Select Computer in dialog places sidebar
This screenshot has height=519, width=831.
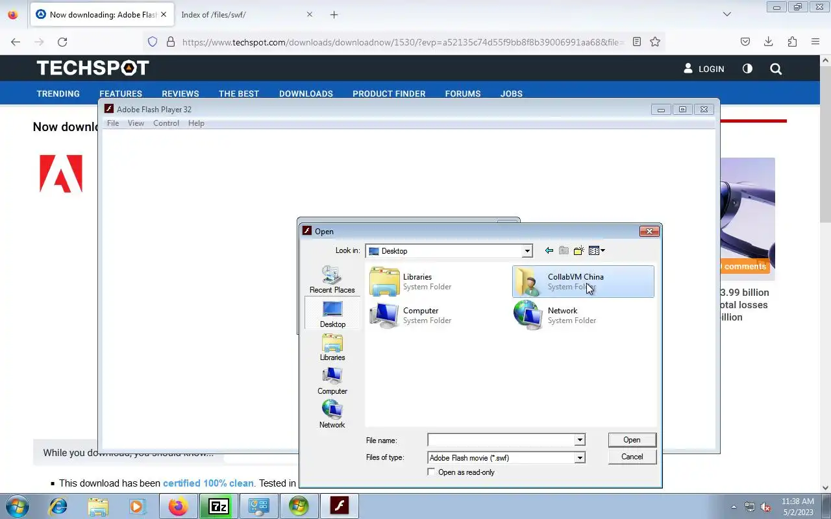pos(332,381)
